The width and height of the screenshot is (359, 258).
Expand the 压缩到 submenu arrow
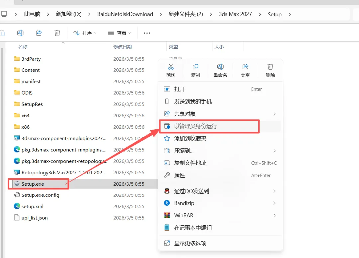274,151
